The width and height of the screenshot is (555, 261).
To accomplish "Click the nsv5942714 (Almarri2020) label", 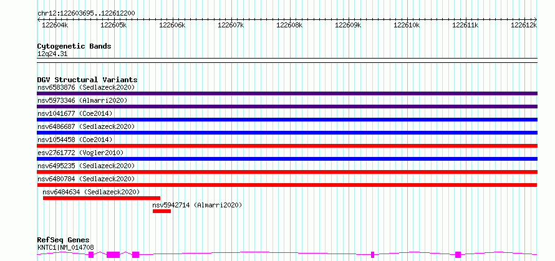I will pyautogui.click(x=197, y=205).
